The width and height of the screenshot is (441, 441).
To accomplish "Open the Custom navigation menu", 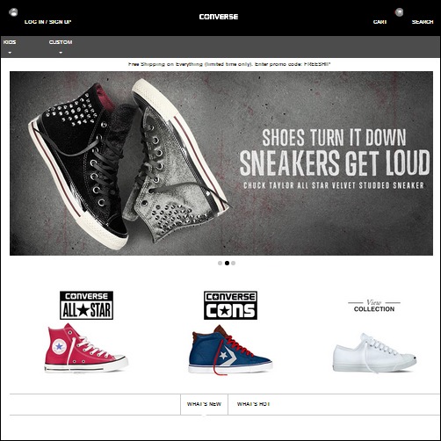I will coord(61,42).
